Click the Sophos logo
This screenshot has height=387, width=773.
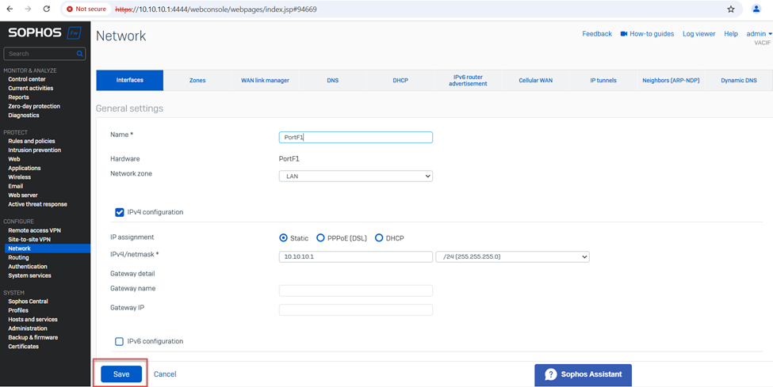pyautogui.click(x=45, y=33)
